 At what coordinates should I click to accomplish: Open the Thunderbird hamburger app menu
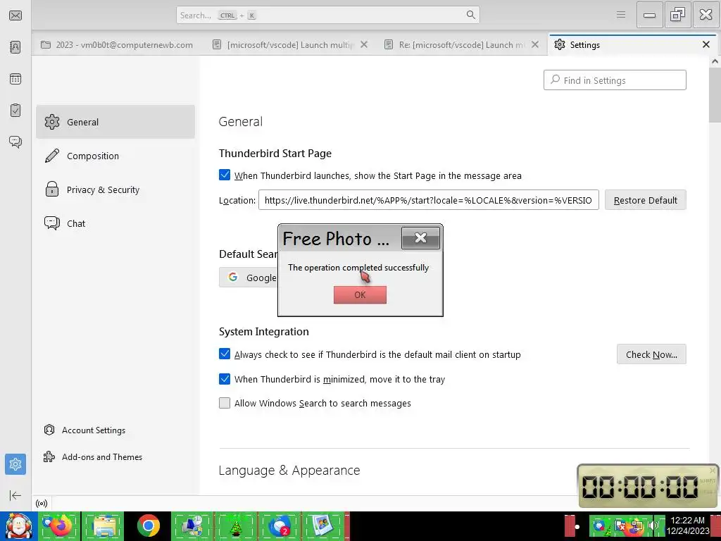click(x=621, y=15)
